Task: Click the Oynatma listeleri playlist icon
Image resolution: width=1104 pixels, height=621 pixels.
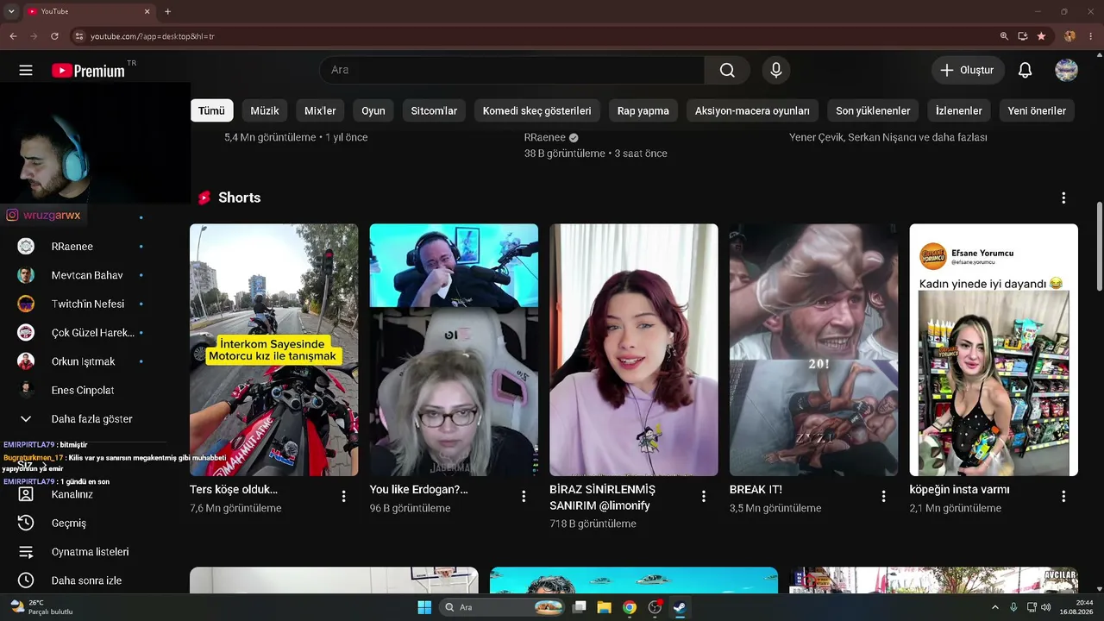Action: pos(26,552)
